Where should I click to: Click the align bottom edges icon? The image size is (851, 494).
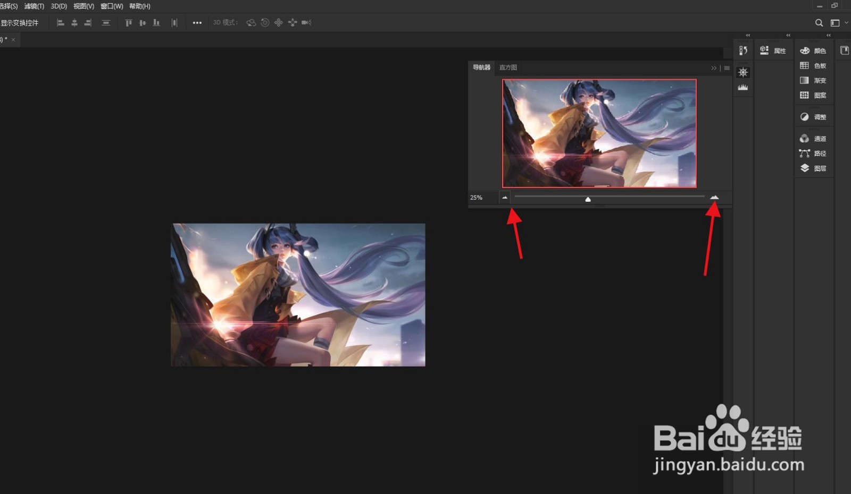(156, 23)
